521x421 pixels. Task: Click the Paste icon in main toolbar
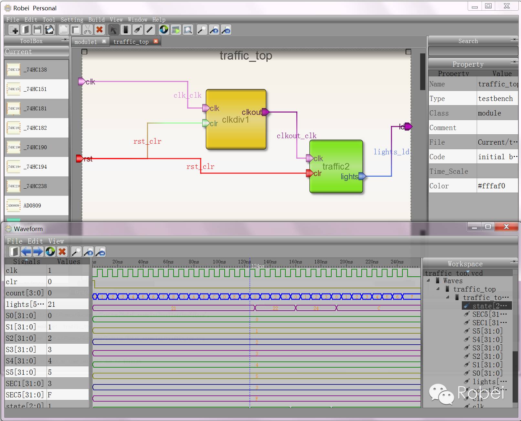click(x=76, y=30)
